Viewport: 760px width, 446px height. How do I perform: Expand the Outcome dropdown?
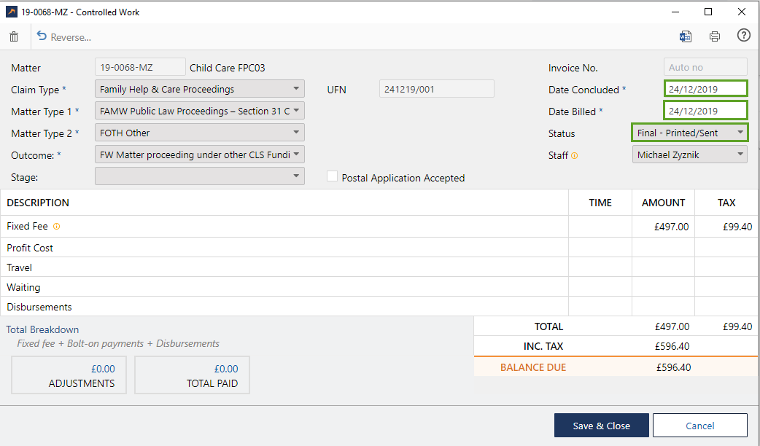200,154
